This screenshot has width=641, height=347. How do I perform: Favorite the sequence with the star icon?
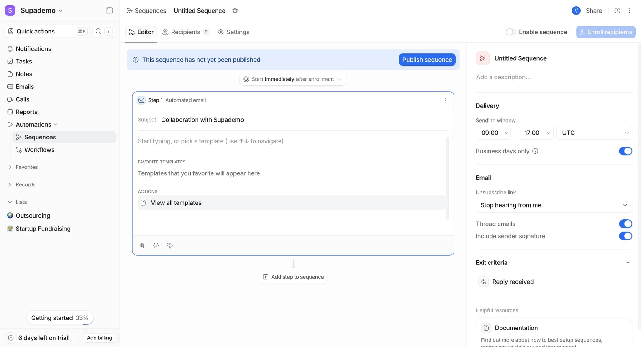pyautogui.click(x=235, y=10)
